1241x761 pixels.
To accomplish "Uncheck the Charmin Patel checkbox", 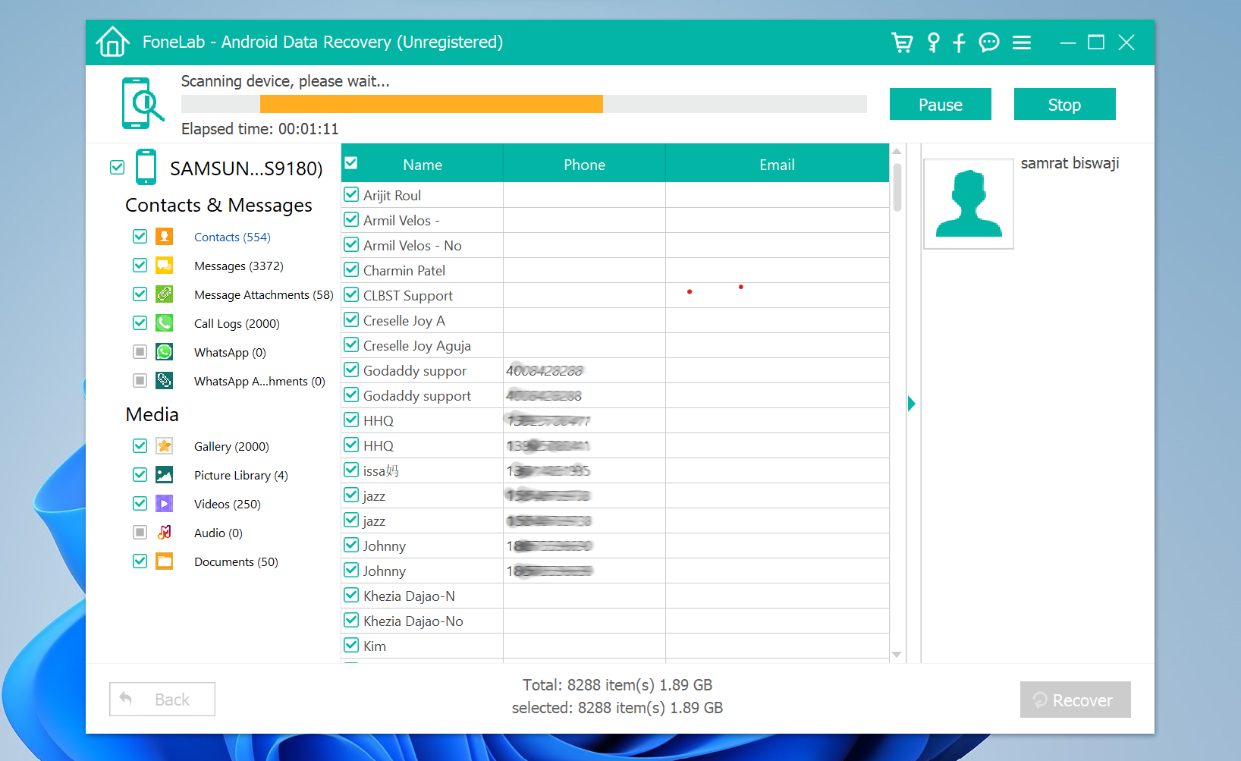I will click(x=351, y=269).
